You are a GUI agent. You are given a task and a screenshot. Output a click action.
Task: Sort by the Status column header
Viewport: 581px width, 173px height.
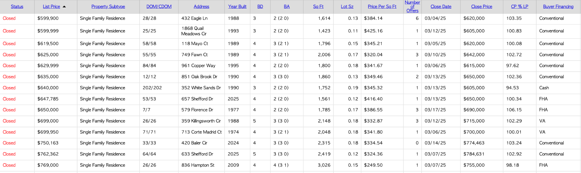tap(17, 7)
